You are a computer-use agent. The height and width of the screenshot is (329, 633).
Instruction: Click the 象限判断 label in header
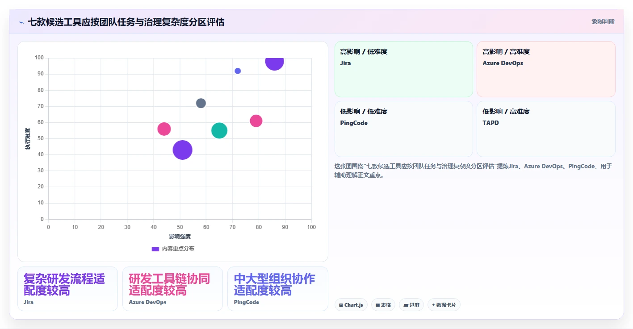(603, 21)
